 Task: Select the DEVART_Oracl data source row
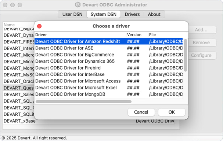pyautogui.click(x=19, y=81)
